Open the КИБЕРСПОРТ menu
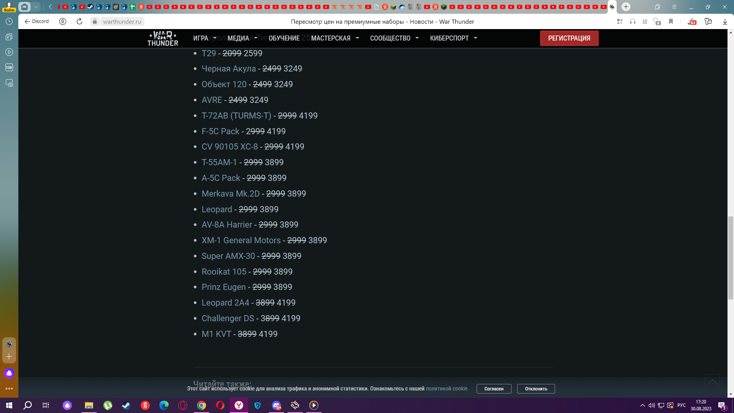Screen dimensions: 734x413 pyautogui.click(x=449, y=38)
